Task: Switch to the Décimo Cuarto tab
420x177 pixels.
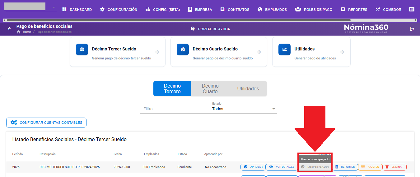Action: point(210,89)
